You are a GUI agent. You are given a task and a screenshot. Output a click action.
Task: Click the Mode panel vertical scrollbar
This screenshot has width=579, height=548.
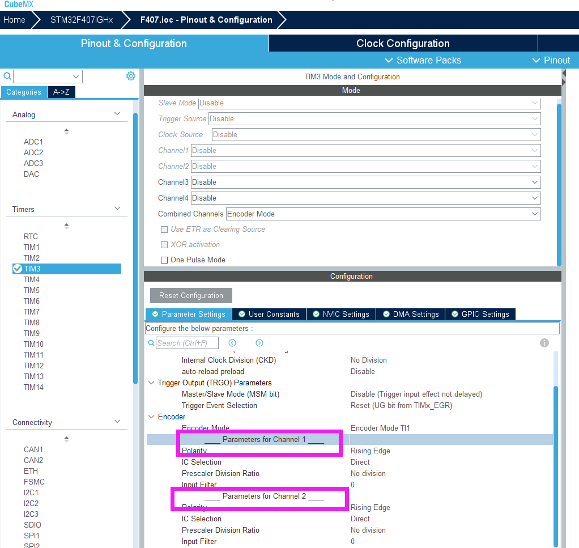[x=559, y=185]
